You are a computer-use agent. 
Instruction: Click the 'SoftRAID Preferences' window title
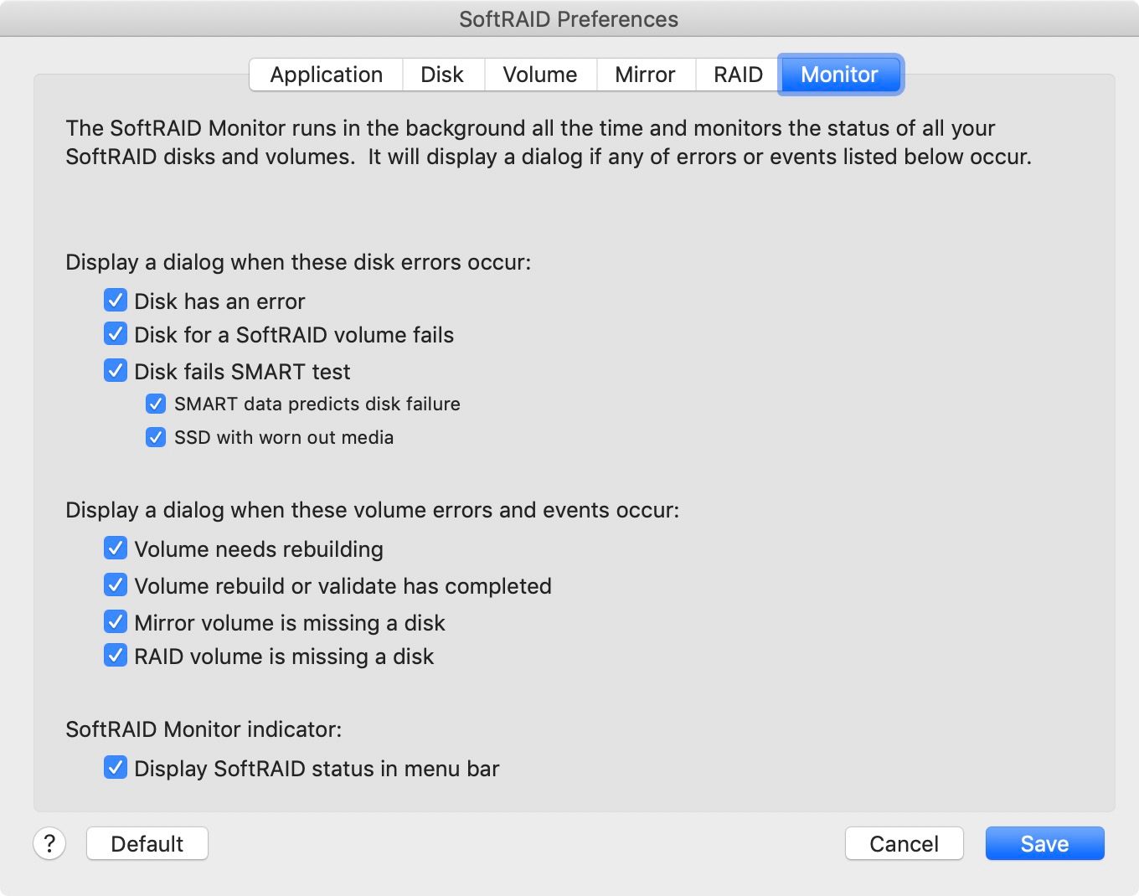(569, 19)
